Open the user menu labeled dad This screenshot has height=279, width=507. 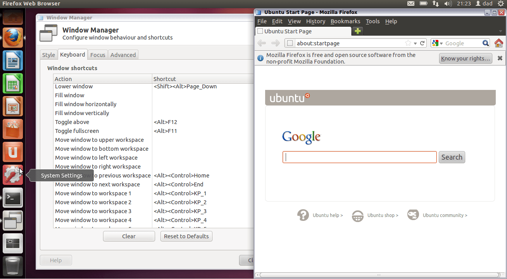point(484,3)
